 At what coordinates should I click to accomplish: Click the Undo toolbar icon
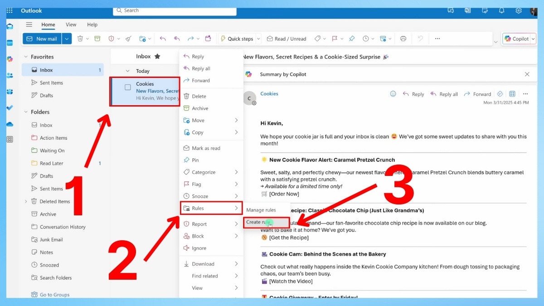420,39
